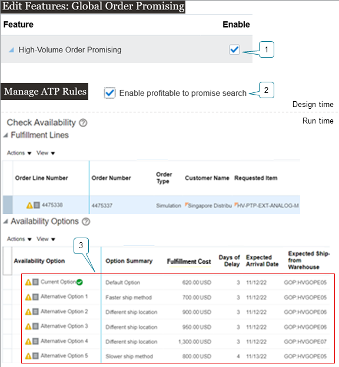Click the flag icon before Singapore Distribu
This screenshot has height=367, width=339.
point(187,204)
